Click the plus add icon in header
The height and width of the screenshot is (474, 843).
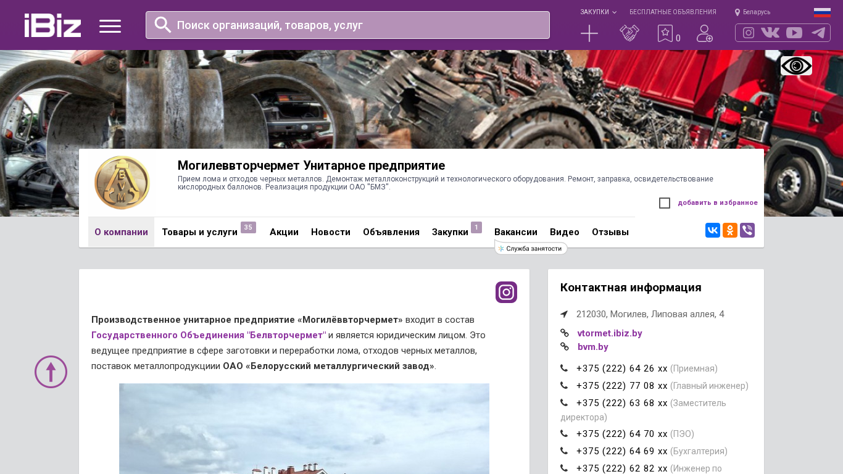point(589,33)
